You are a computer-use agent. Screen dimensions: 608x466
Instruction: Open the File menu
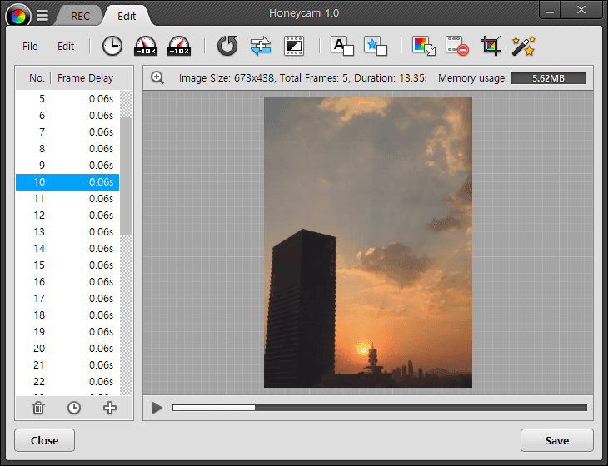pos(30,47)
